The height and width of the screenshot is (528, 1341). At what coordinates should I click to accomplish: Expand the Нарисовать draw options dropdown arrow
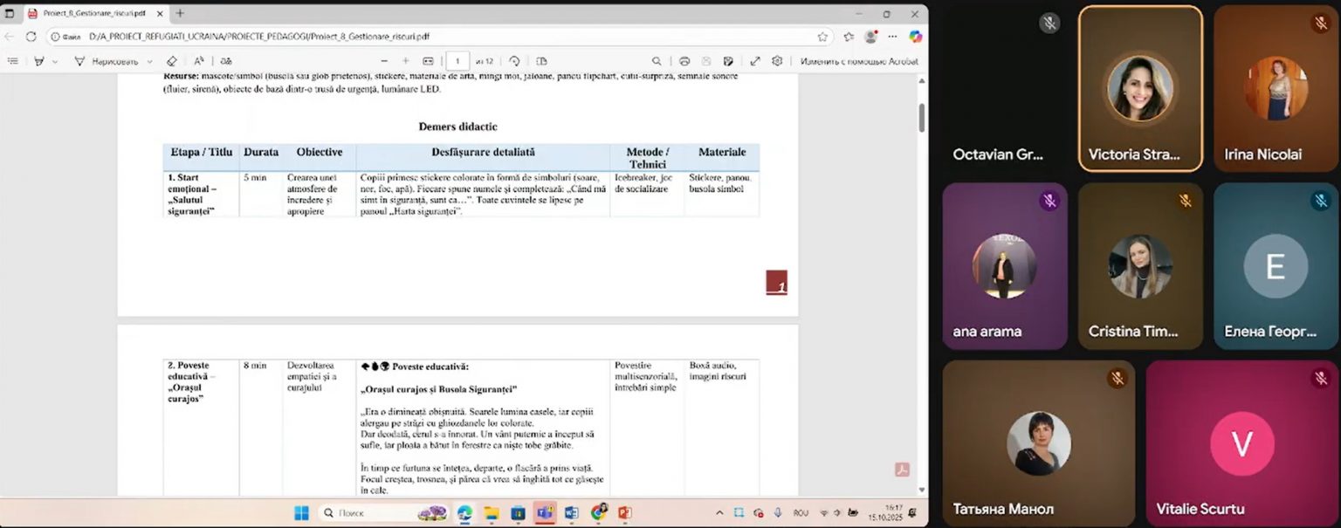coord(150,62)
